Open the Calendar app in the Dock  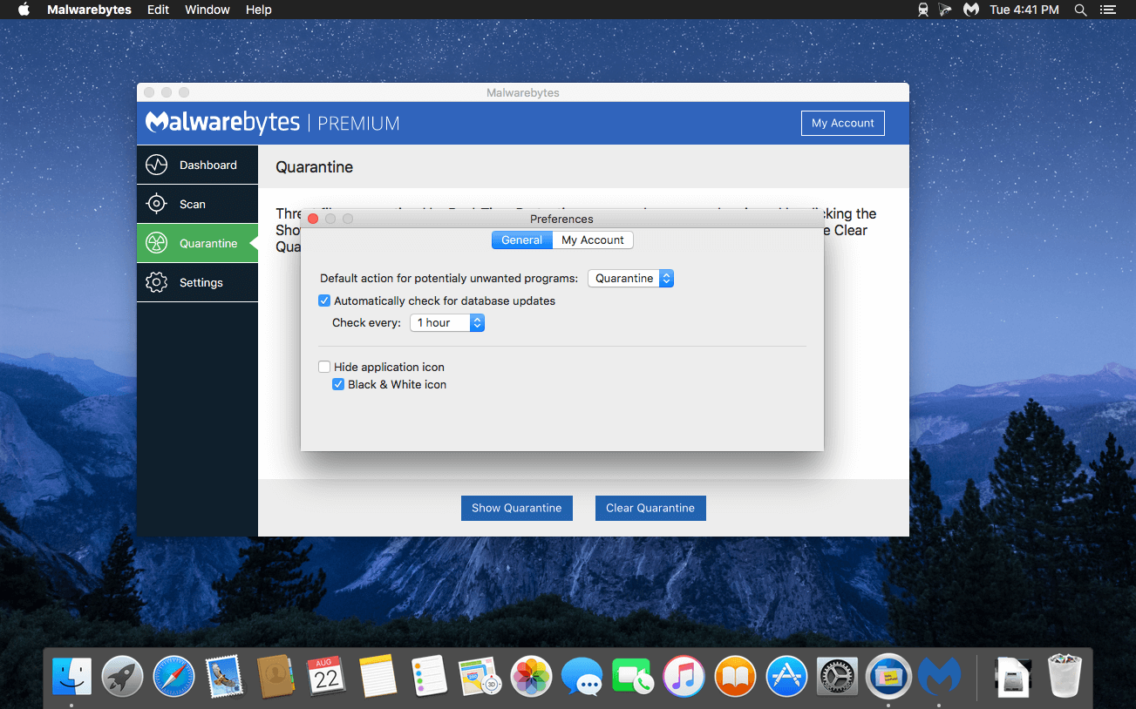click(x=327, y=676)
